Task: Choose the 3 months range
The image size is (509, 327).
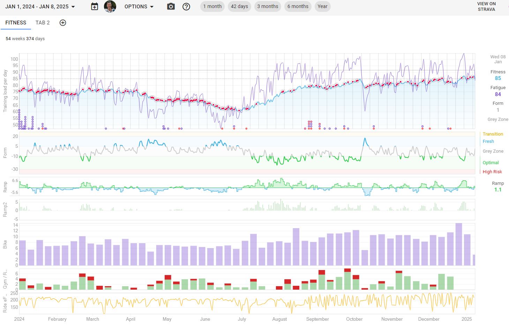Action: tap(268, 6)
